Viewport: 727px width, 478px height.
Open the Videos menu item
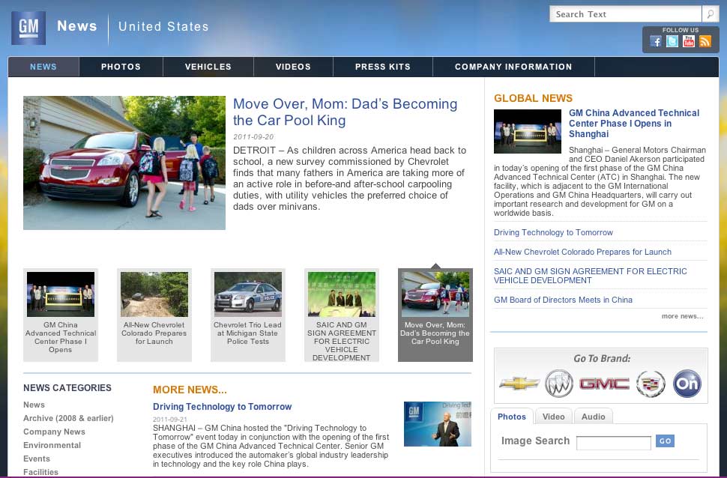pos(293,67)
